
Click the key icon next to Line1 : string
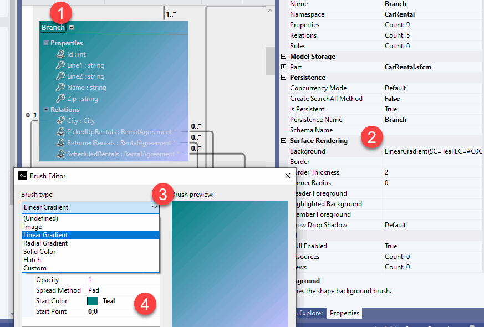60,65
